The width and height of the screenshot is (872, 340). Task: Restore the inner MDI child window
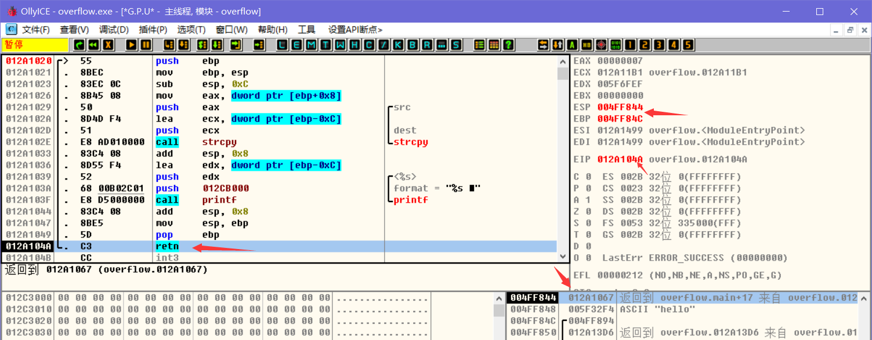(x=850, y=30)
